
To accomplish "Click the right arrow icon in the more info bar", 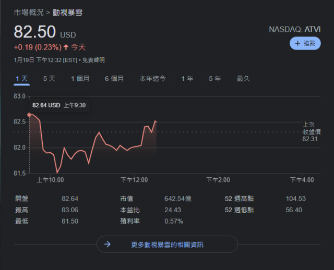I will (107, 244).
